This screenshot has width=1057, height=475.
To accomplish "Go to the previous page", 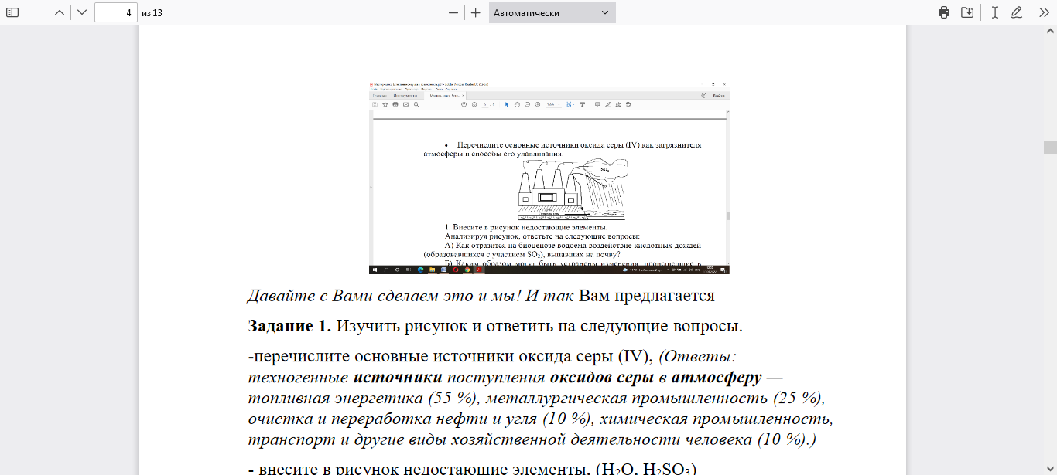I will click(x=60, y=12).
